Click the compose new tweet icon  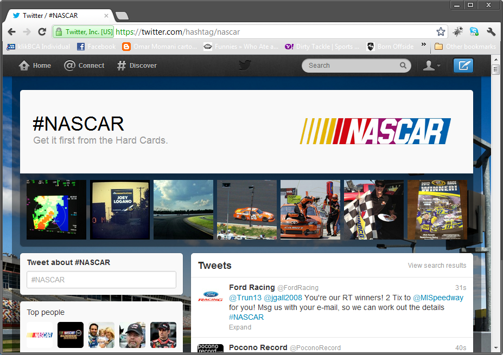click(x=463, y=66)
